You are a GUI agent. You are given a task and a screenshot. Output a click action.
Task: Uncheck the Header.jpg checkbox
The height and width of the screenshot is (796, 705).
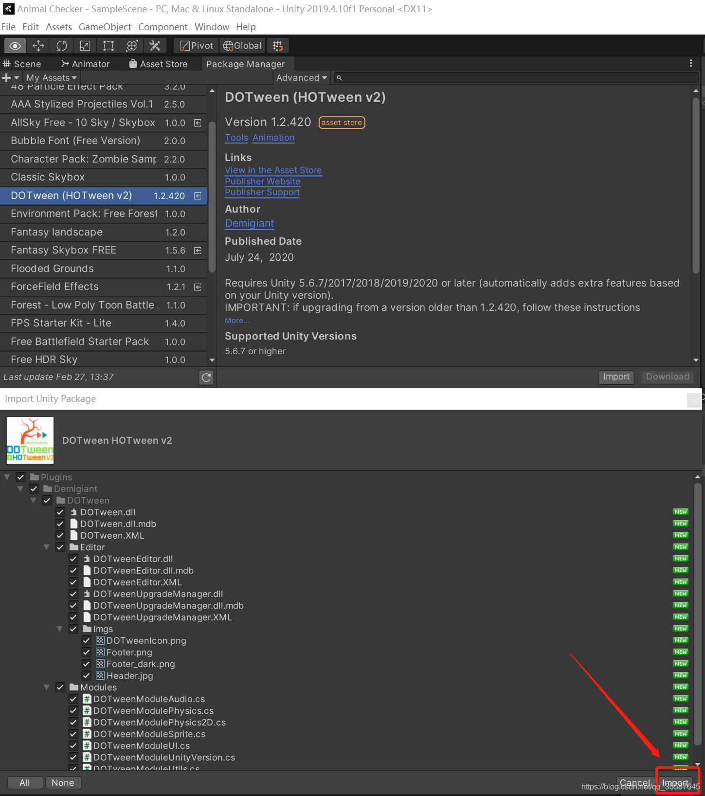86,675
